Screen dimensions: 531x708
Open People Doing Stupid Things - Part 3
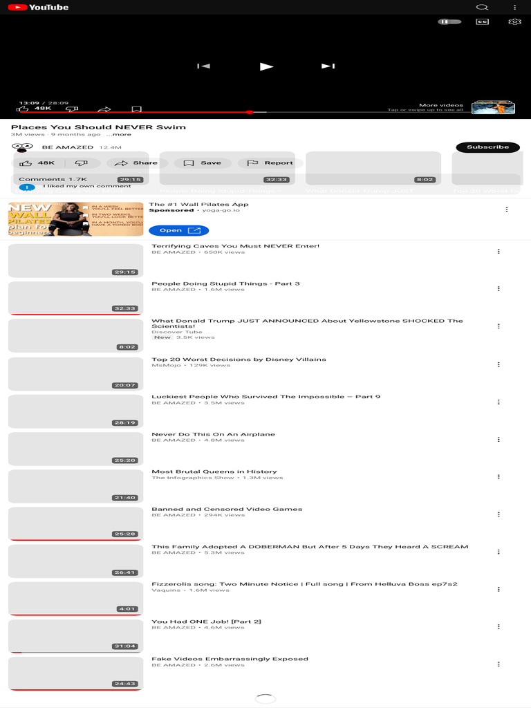click(x=225, y=283)
